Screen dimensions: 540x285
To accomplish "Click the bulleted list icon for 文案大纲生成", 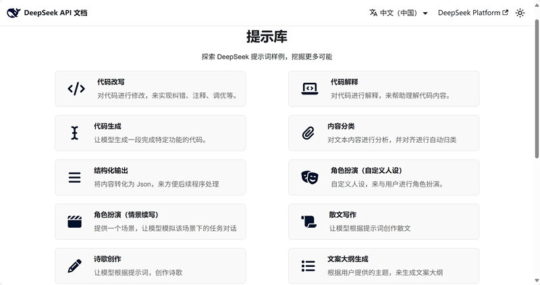I will tap(308, 266).
